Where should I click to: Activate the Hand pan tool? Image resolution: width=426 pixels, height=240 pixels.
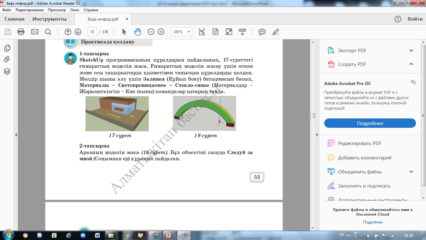[138, 32]
